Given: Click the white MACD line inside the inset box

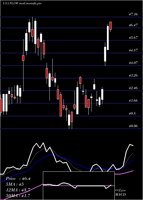Looking at the screenshot, I should 77,185.
